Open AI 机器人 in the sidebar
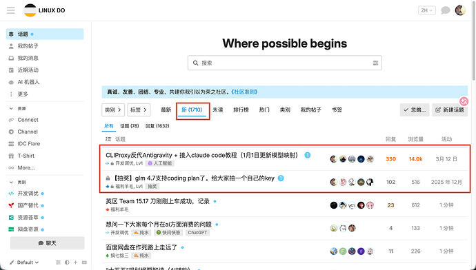The height and width of the screenshot is (270, 476). tap(45, 82)
